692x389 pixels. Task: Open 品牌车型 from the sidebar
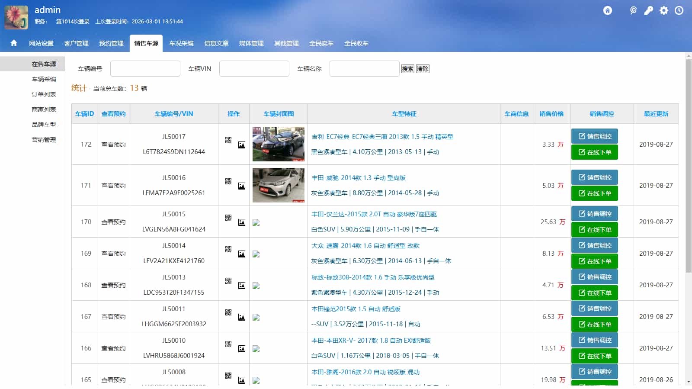[44, 125]
